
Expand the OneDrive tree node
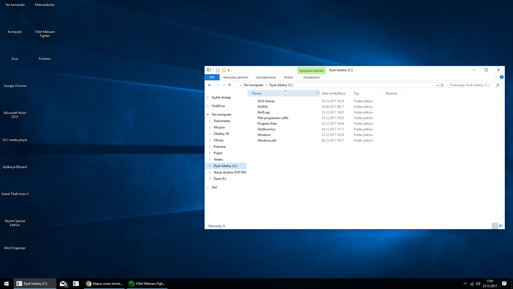click(x=208, y=106)
